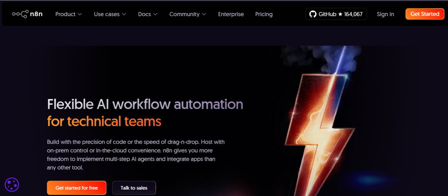Click the Get Started header button
The height and width of the screenshot is (196, 448).
[425, 14]
